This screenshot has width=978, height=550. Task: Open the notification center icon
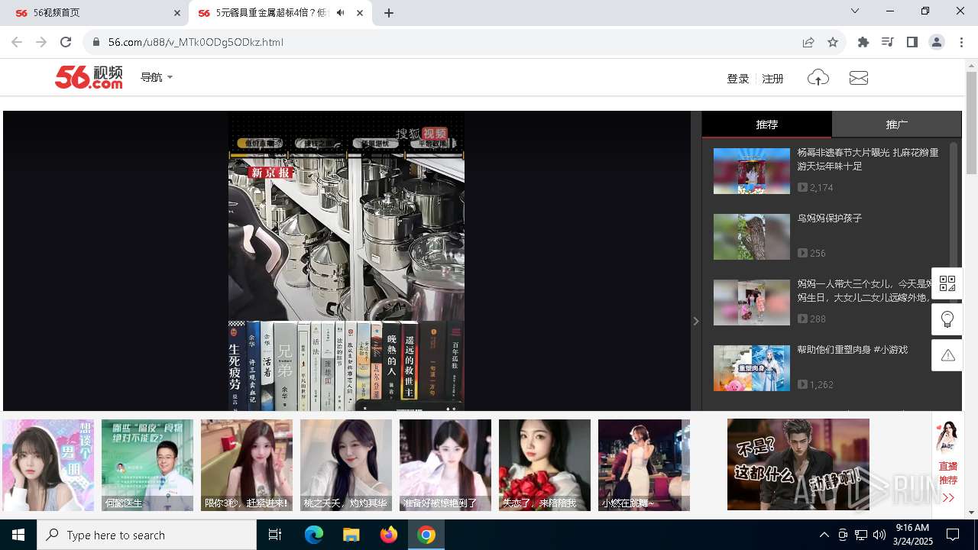pos(953,535)
